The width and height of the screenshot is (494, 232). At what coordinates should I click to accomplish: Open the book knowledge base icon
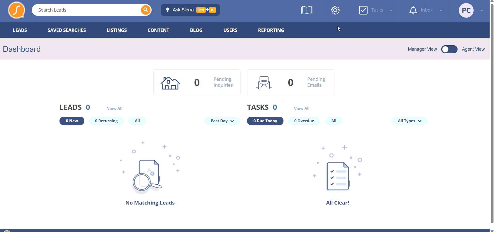click(307, 10)
